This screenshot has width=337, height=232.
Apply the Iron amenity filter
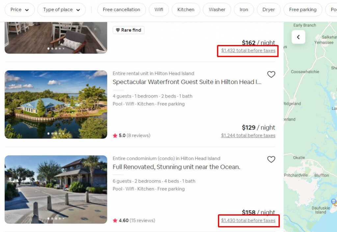click(244, 10)
